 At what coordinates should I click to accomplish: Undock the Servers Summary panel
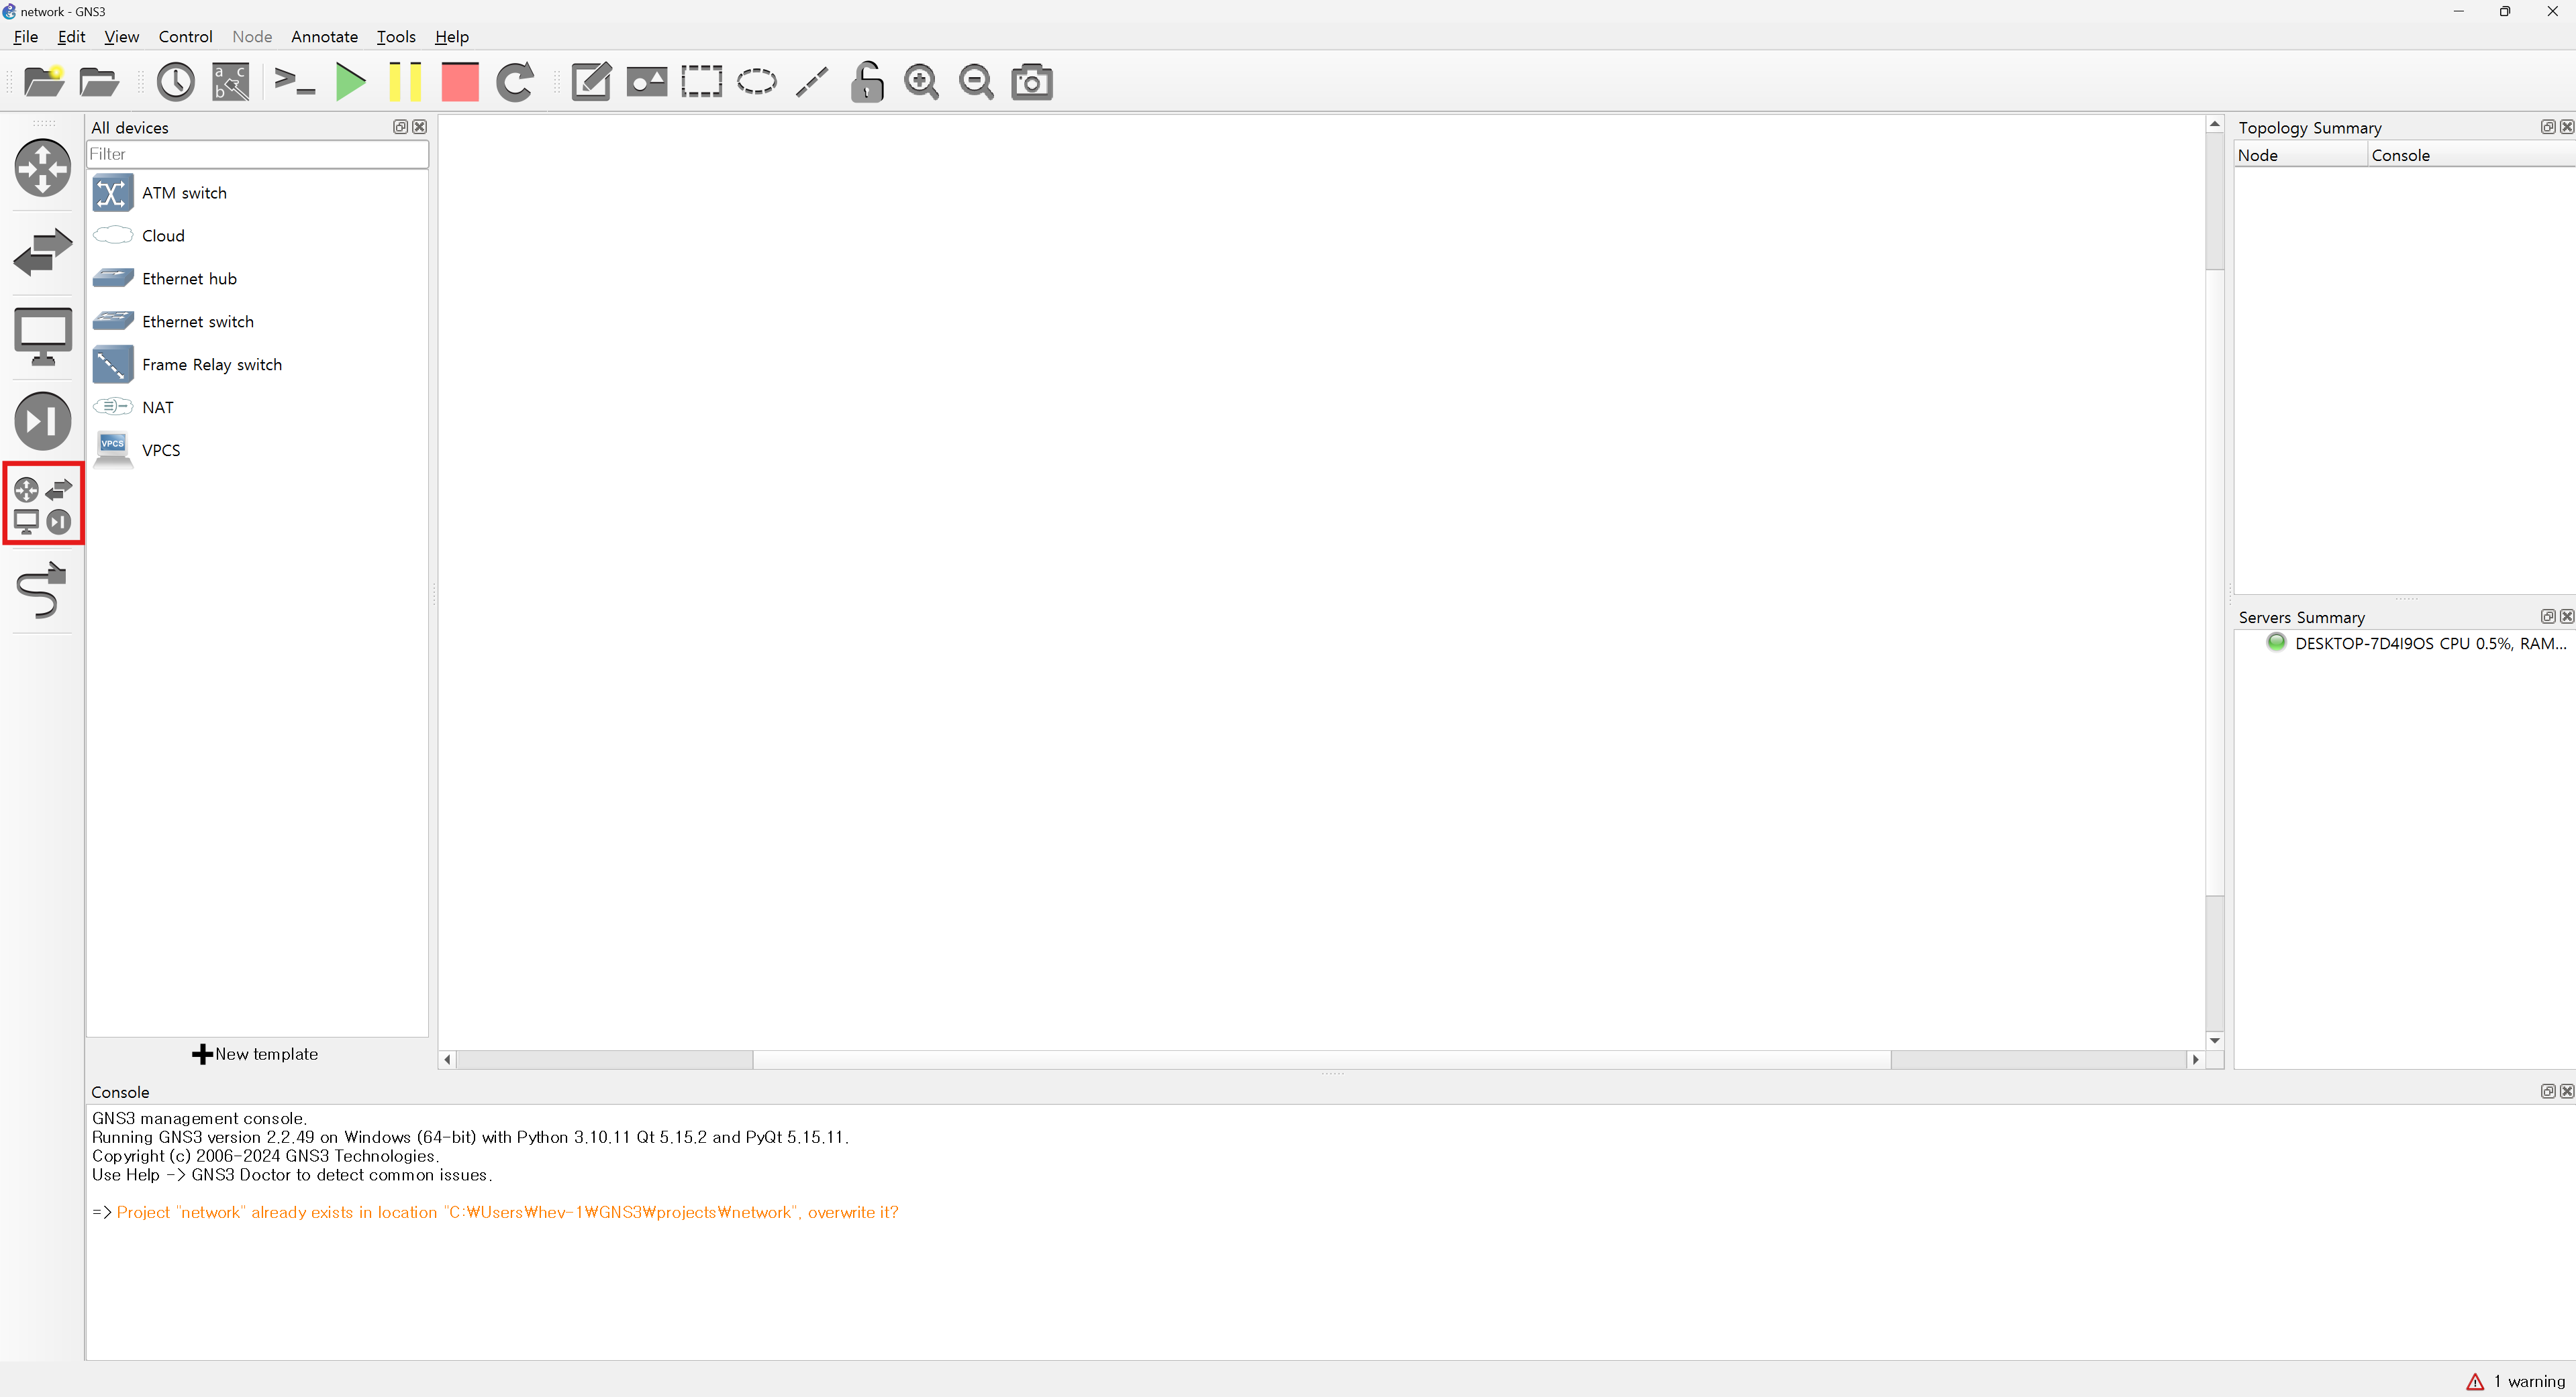pos(2547,616)
